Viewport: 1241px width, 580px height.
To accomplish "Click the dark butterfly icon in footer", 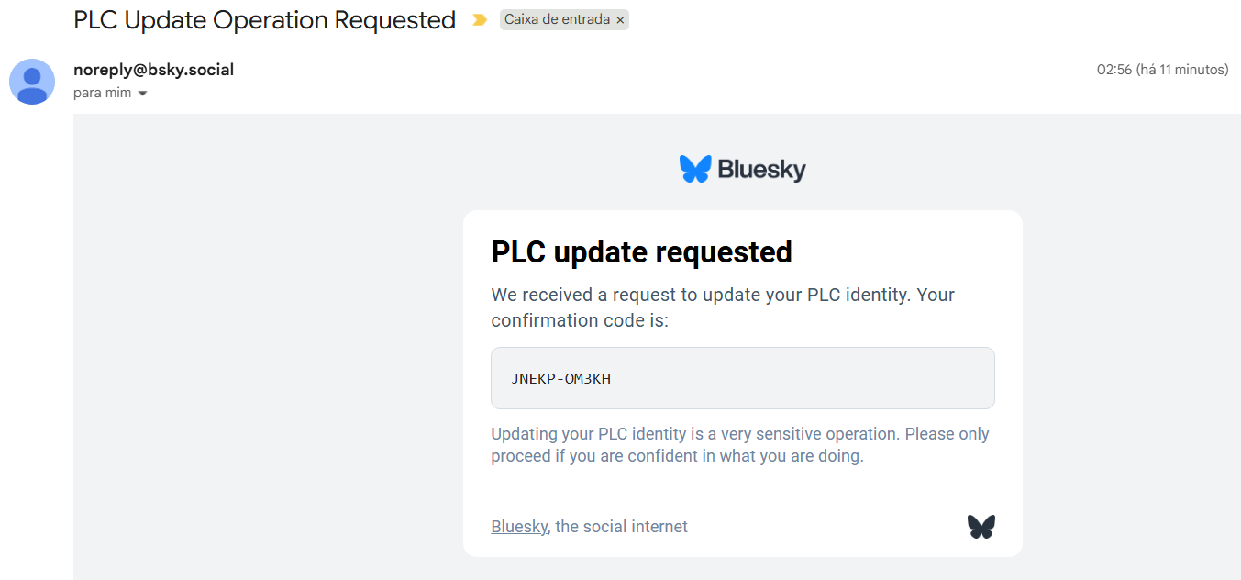I will click(981, 527).
